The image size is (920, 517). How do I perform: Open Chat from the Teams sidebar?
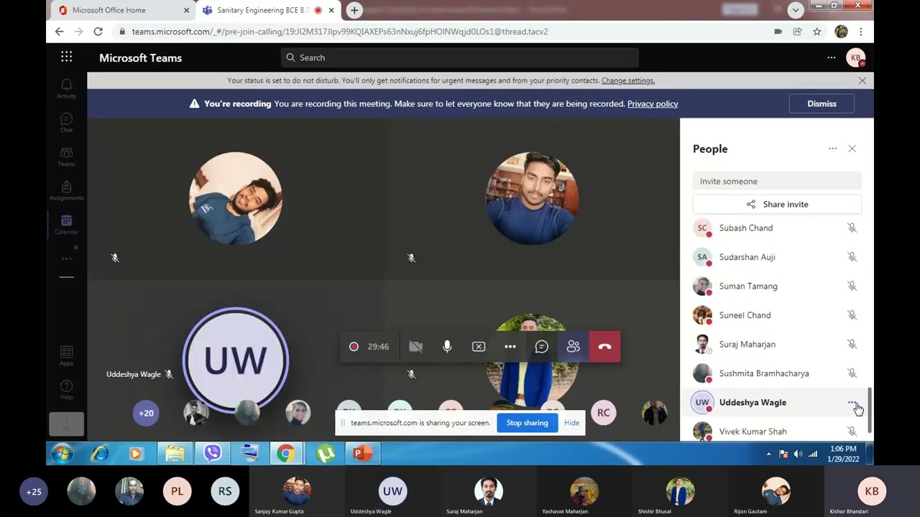coord(66,123)
